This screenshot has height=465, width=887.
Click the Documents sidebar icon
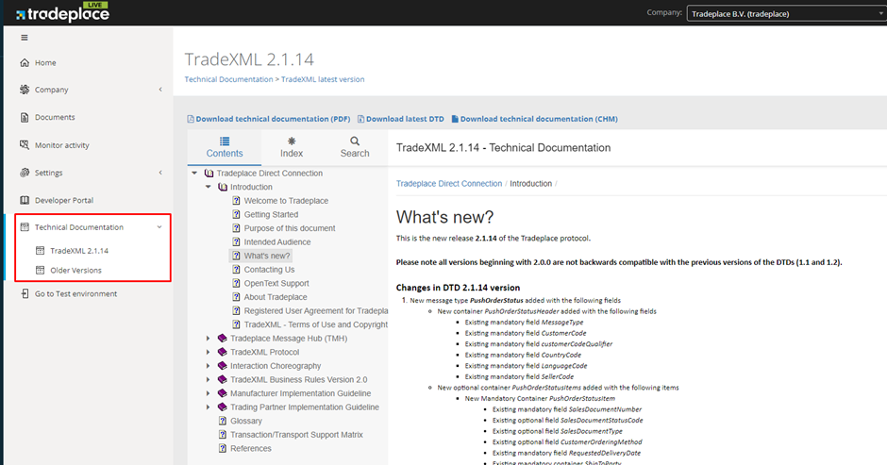pos(25,118)
